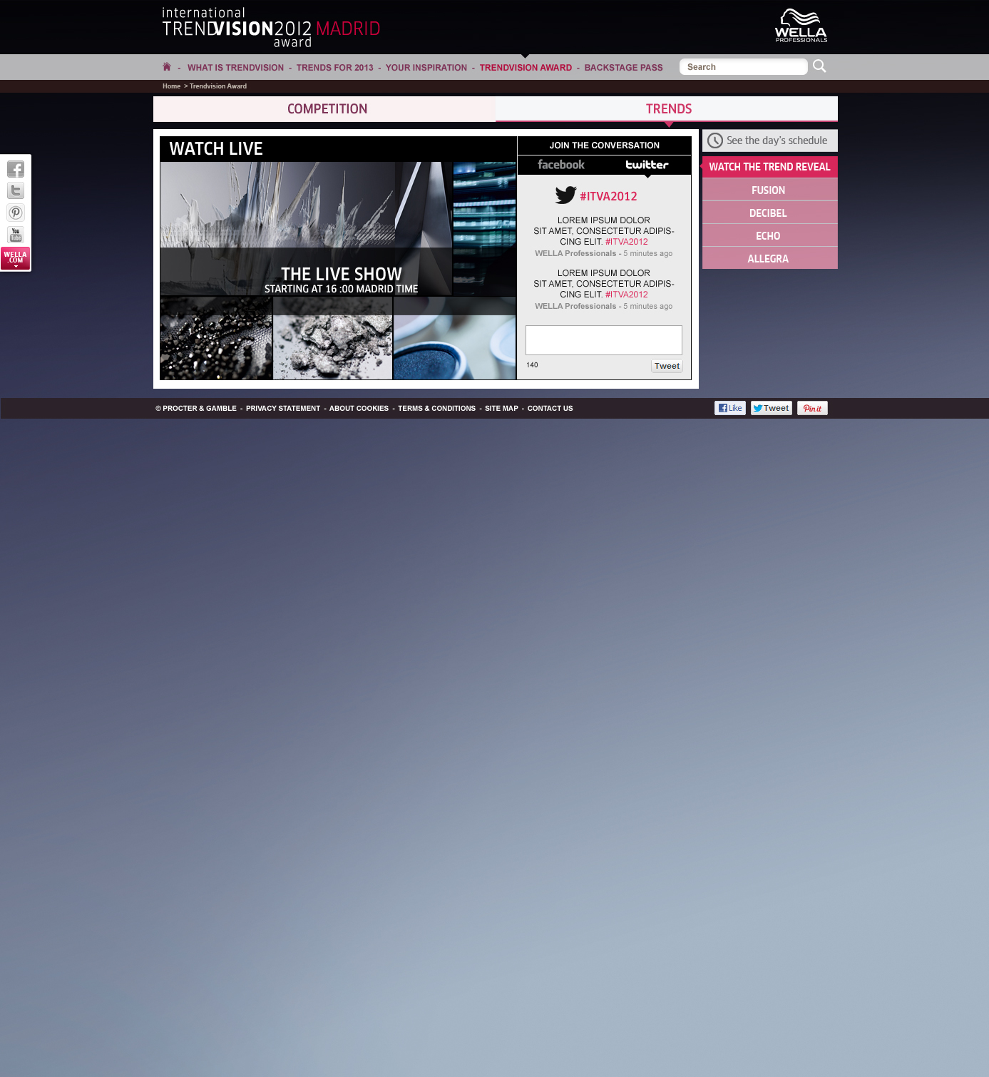Click #ITVA2012 link in the first tweet
The height and width of the screenshot is (1077, 989).
(x=626, y=242)
